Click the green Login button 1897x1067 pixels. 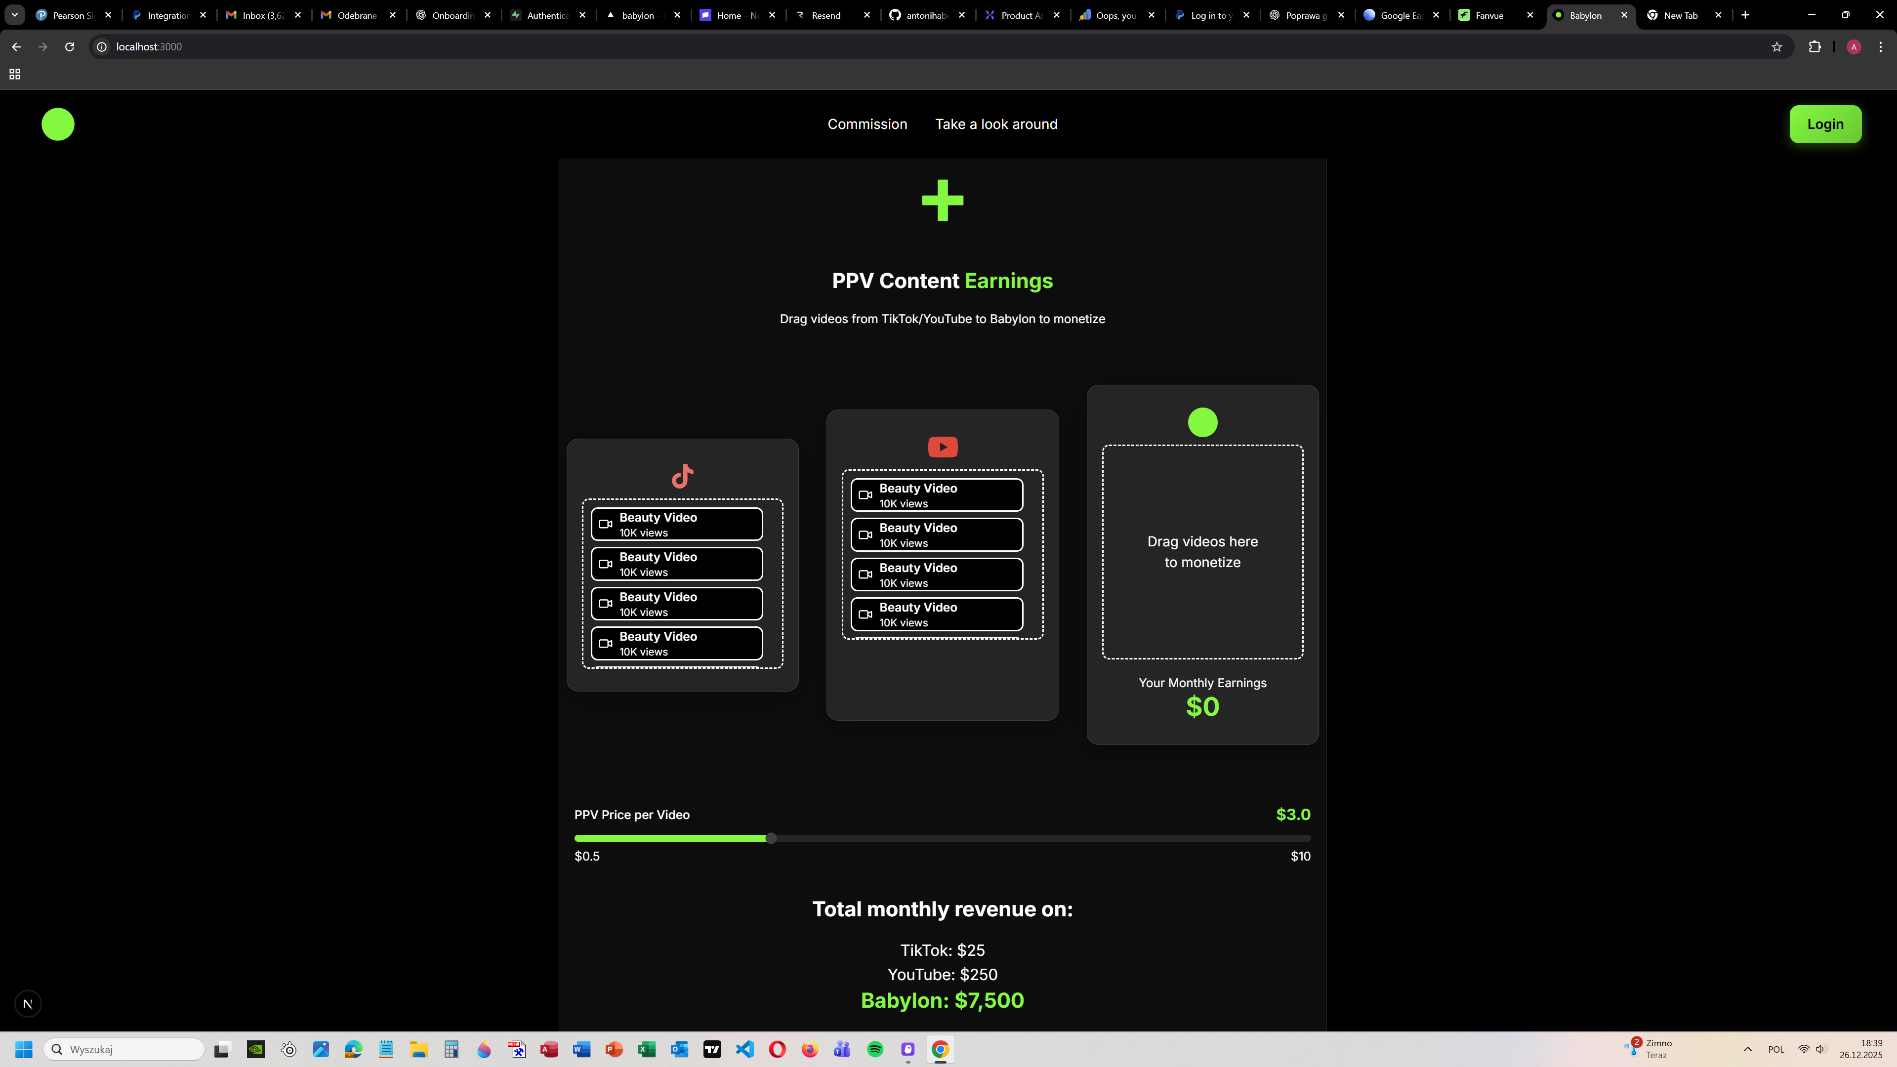tap(1825, 123)
